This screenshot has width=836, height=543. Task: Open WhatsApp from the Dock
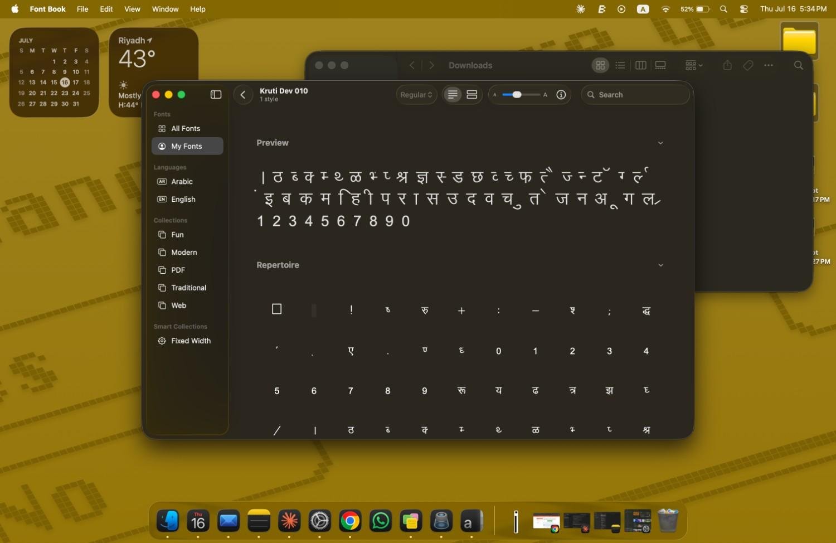(x=381, y=521)
